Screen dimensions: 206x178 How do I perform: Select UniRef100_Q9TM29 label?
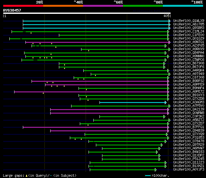[x=189, y=145]
